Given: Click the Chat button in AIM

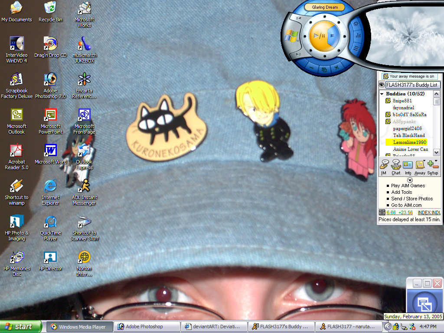Looking at the screenshot, I should 396,167.
